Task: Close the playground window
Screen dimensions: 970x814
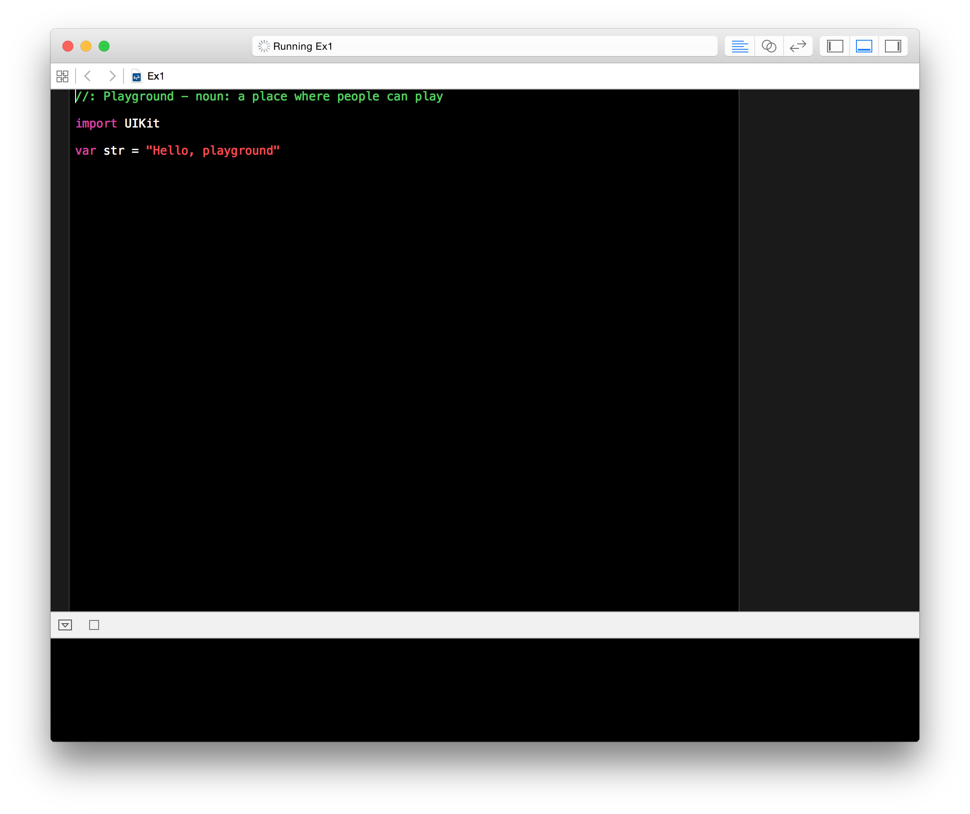Action: pyautogui.click(x=68, y=46)
